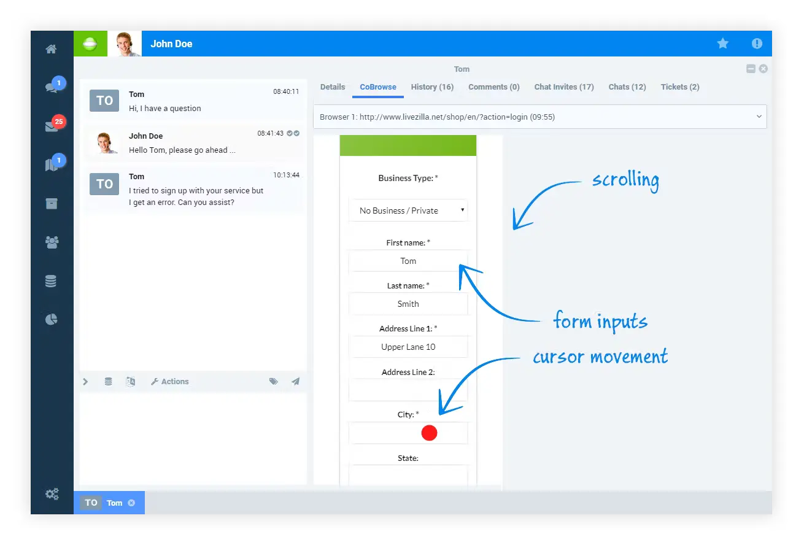The height and width of the screenshot is (545, 804).
Task: Minimize the Tom chat panel
Action: 751,69
